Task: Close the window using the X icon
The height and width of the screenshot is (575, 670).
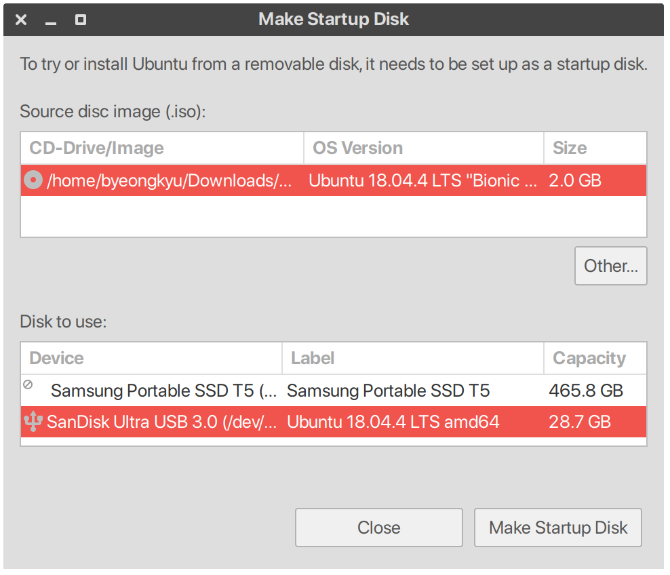Action: coord(21,20)
